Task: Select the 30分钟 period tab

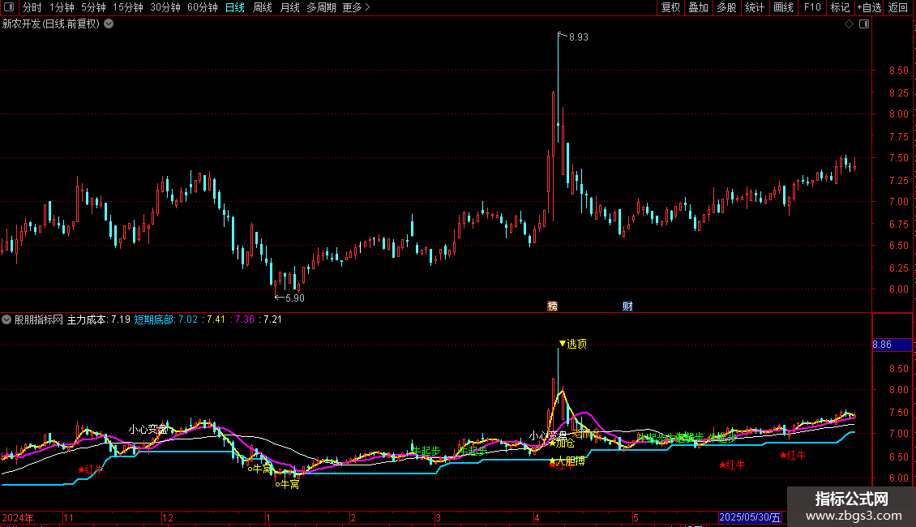Action: [165, 7]
